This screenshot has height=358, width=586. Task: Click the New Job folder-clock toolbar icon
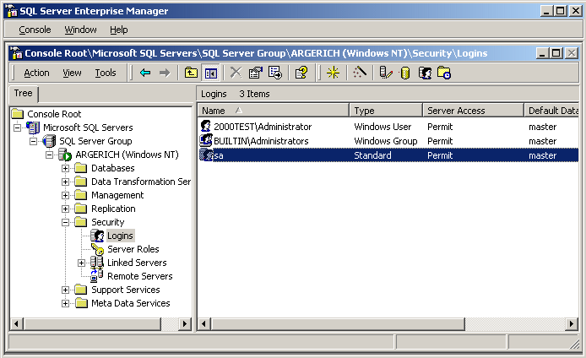(x=444, y=73)
